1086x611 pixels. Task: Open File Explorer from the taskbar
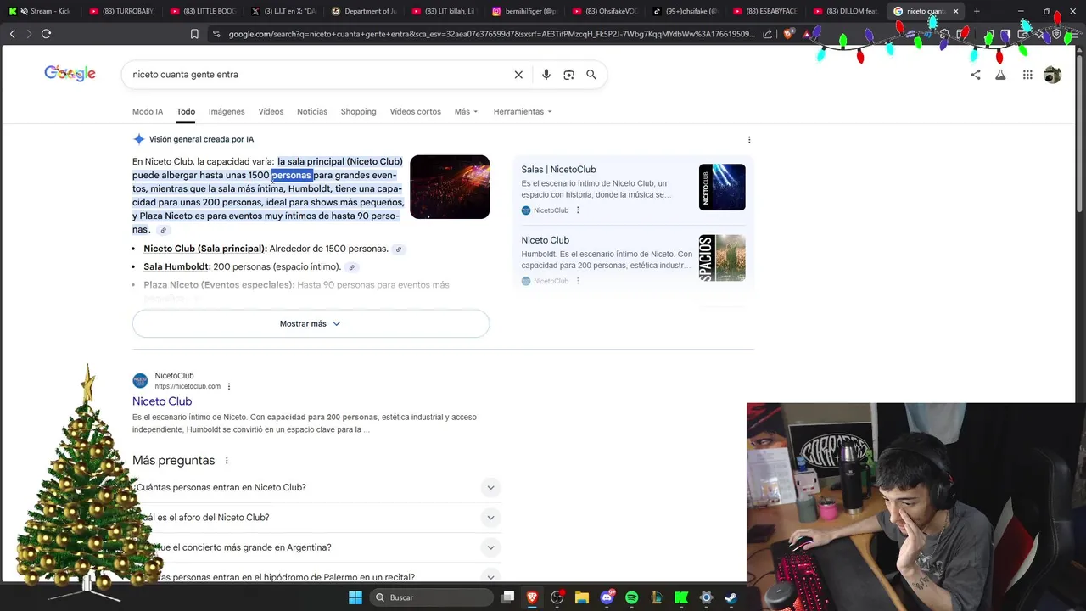(x=582, y=597)
